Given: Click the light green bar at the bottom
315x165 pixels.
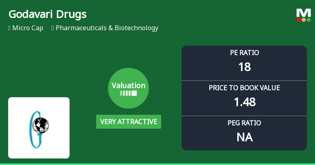Looking at the screenshot, I should (x=157, y=164).
